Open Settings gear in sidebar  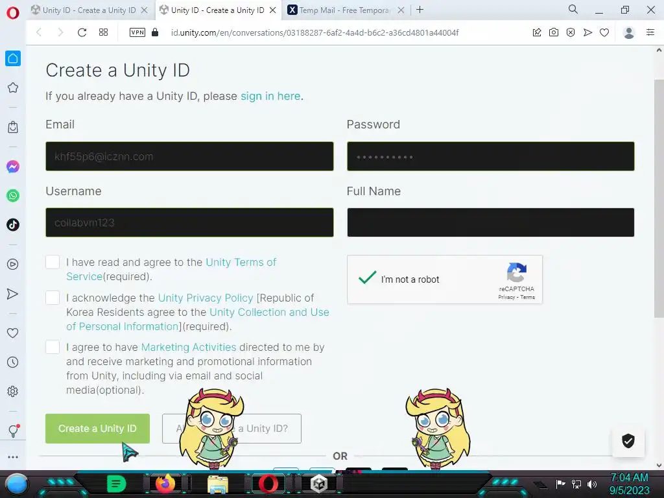(13, 391)
